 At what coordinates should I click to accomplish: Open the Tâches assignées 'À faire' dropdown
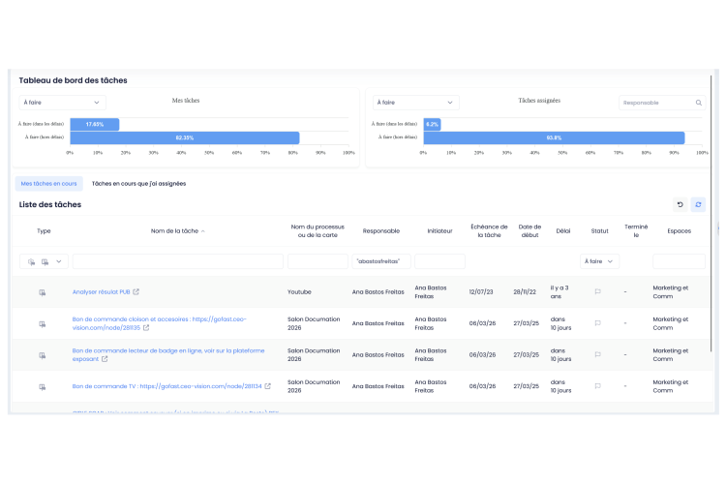click(x=415, y=103)
